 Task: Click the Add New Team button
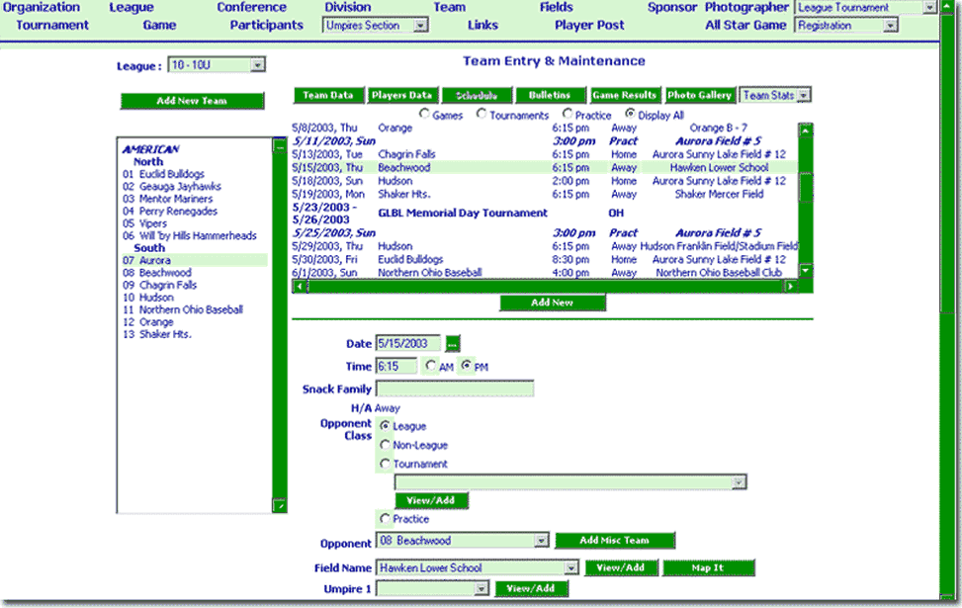tap(192, 100)
